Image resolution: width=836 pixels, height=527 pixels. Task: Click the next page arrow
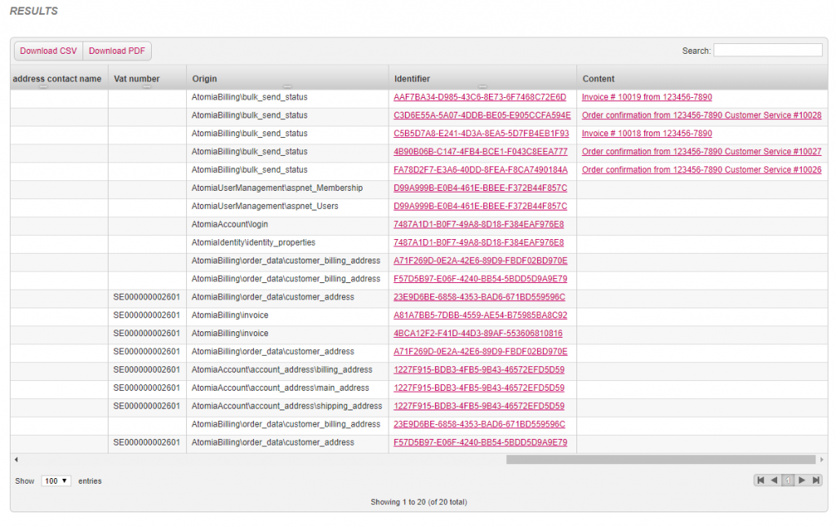[x=802, y=480]
